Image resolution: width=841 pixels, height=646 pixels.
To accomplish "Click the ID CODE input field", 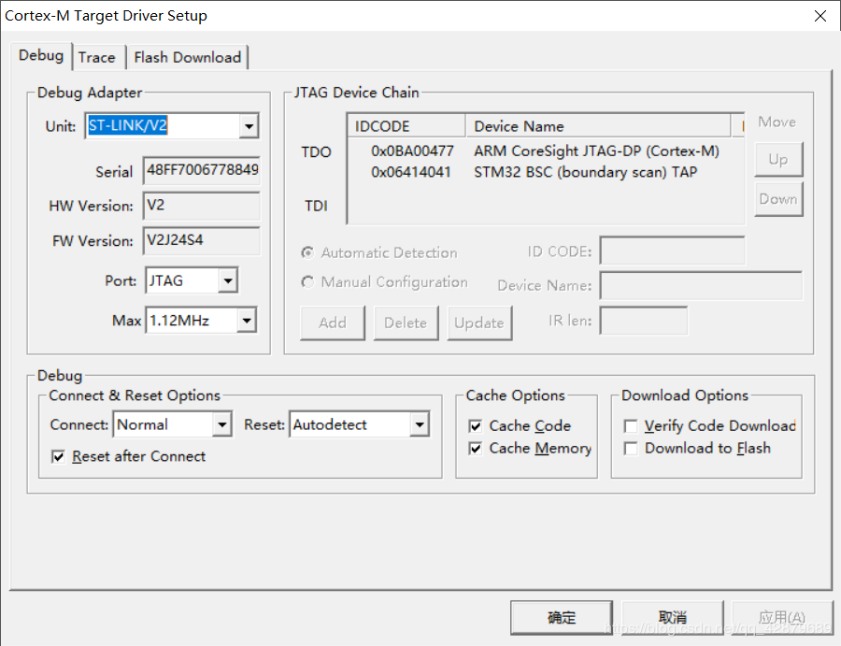I will click(672, 251).
